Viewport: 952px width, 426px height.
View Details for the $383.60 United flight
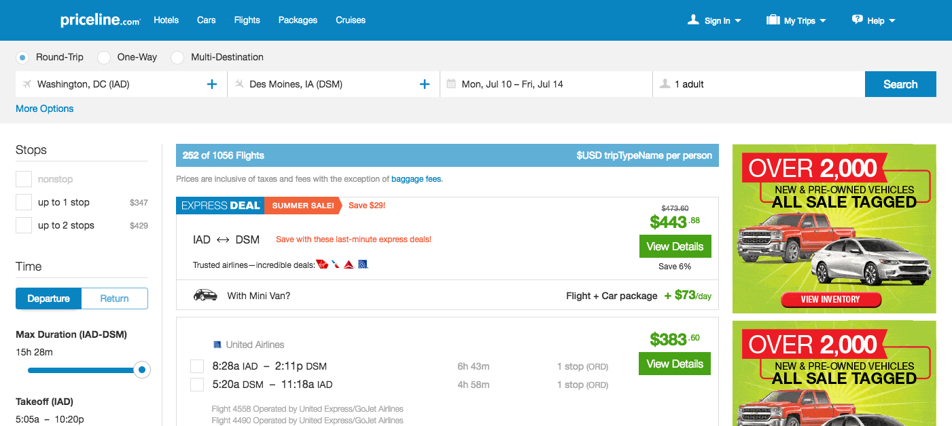pyautogui.click(x=675, y=364)
